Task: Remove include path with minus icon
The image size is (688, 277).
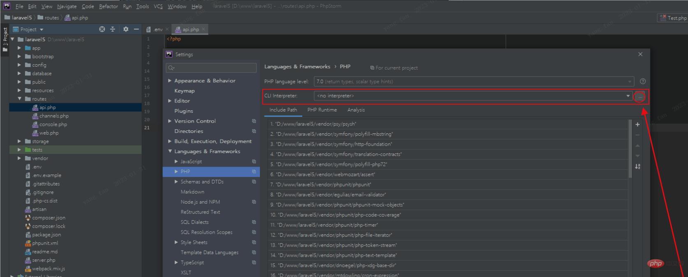Action: 637,135
